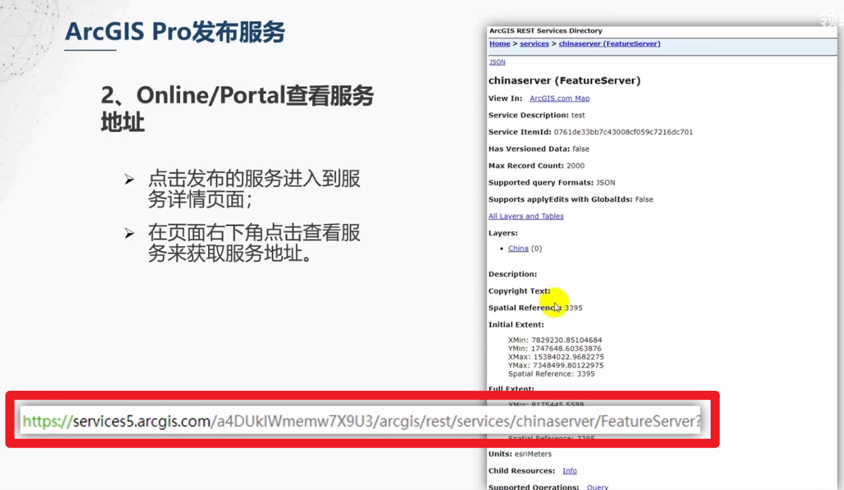Click the YMax: 7348499.80122975 value

click(x=556, y=366)
